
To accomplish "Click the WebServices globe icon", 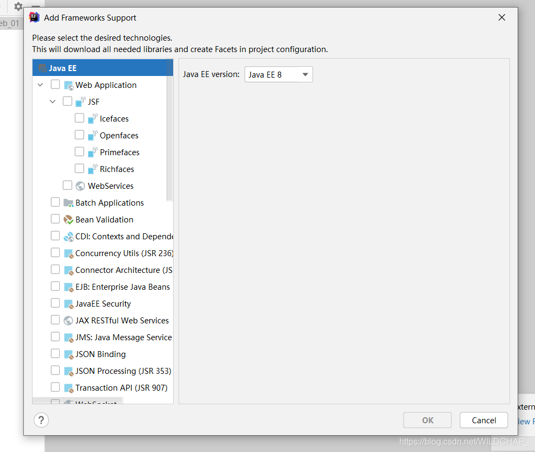I will 80,186.
